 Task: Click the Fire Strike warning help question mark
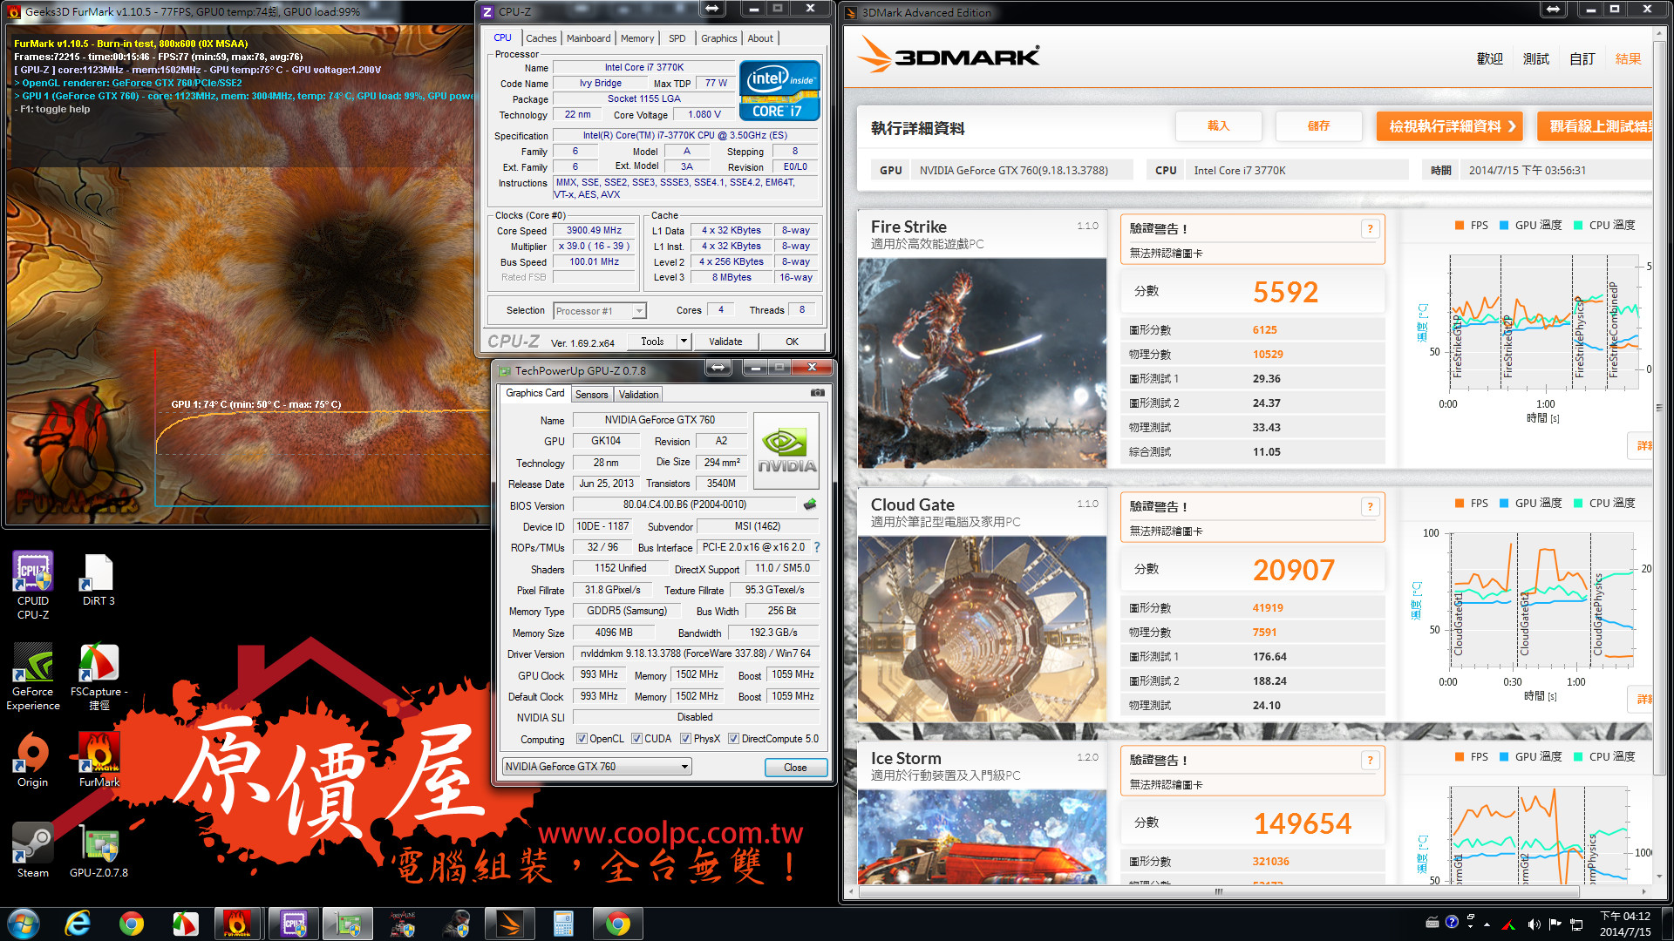(1370, 228)
